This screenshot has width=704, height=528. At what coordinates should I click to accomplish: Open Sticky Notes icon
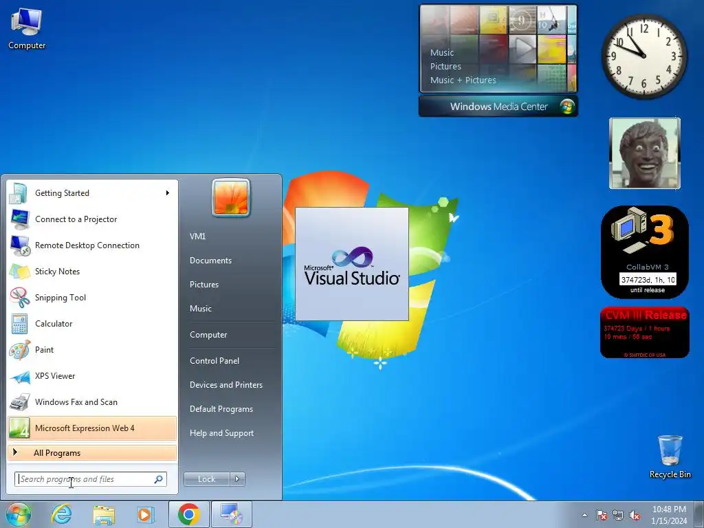pyautogui.click(x=20, y=271)
